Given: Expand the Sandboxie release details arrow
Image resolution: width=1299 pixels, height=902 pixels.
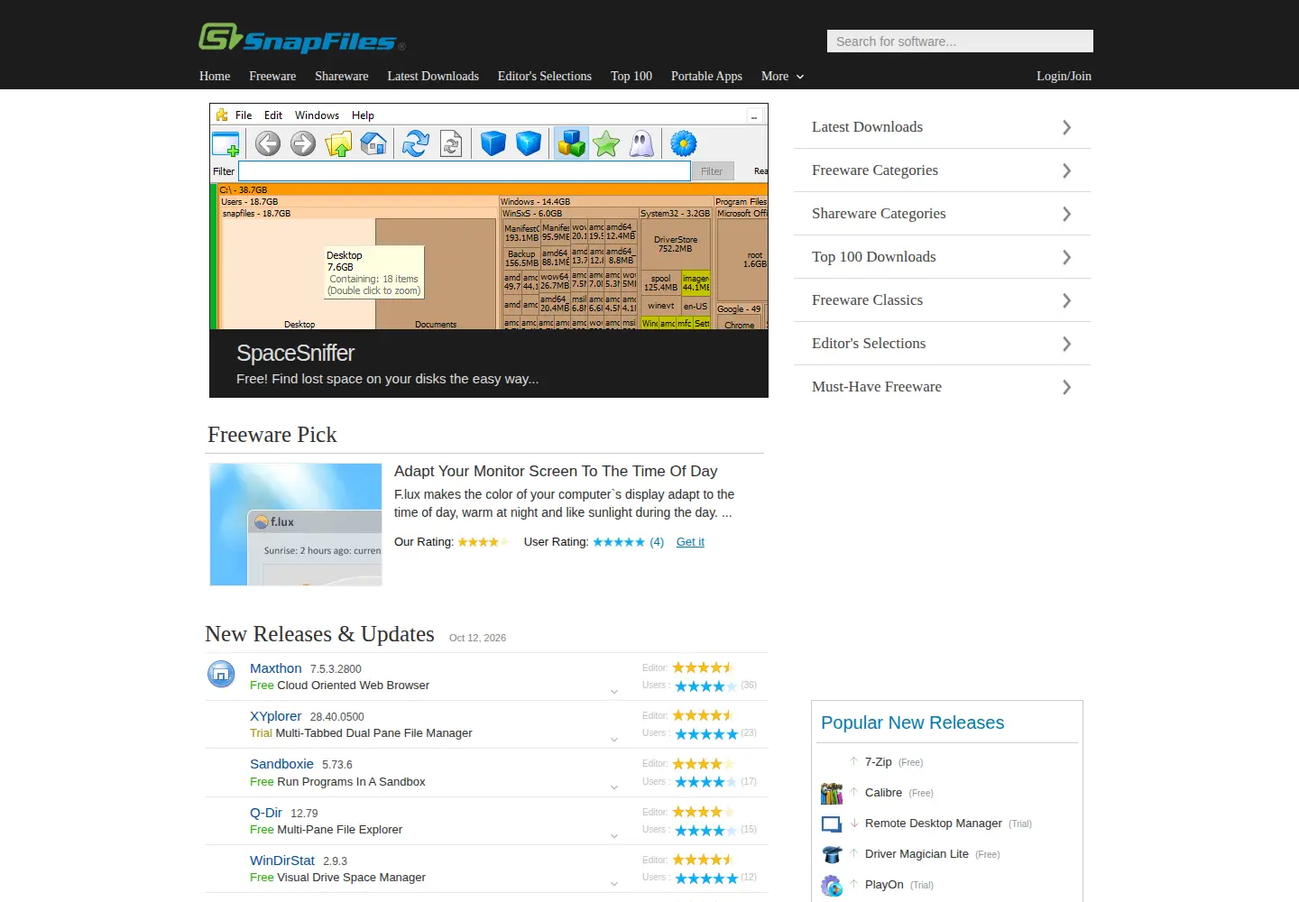Looking at the screenshot, I should click(x=614, y=787).
